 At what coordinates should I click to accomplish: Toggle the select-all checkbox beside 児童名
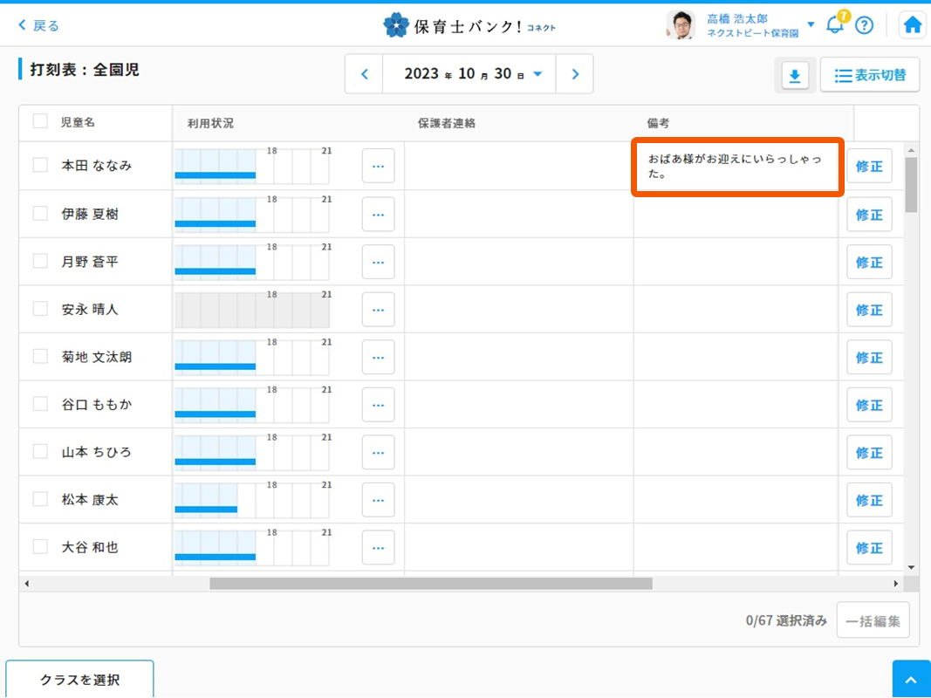coord(40,121)
